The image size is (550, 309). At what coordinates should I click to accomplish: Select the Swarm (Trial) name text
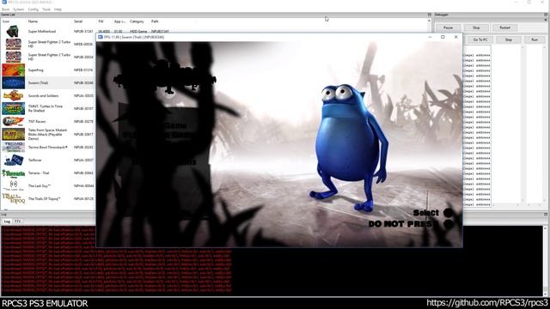click(x=38, y=82)
